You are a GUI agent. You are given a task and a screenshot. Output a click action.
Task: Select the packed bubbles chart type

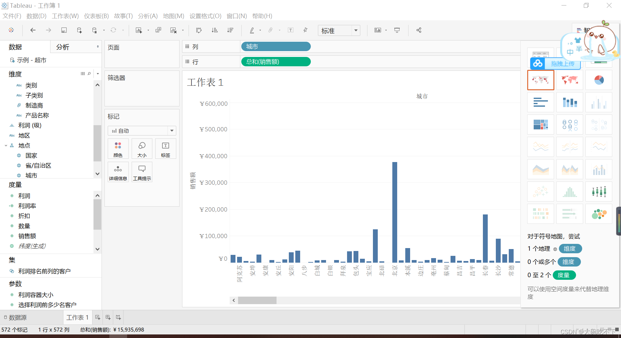599,214
